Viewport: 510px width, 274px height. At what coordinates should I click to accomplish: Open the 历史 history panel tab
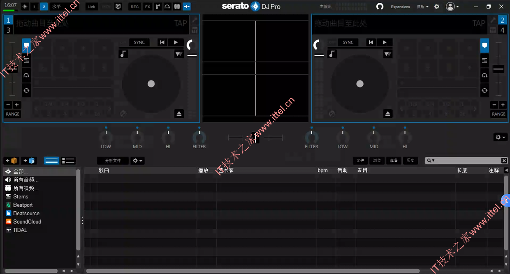click(x=410, y=161)
